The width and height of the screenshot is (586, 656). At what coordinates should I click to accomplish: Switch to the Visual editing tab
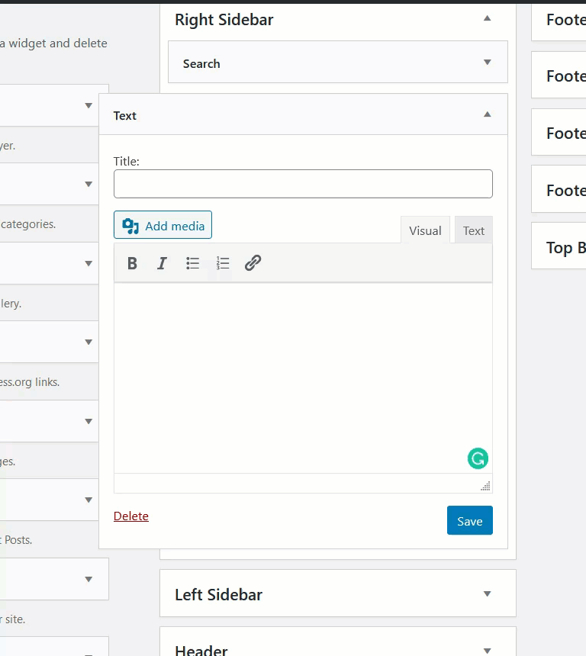[x=425, y=230]
